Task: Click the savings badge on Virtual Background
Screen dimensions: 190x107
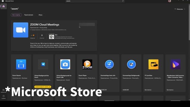Action: [43, 87]
